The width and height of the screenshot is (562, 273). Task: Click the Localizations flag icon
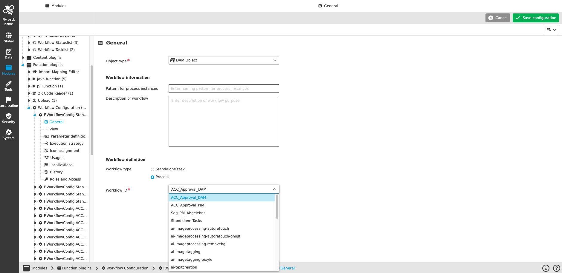46,165
